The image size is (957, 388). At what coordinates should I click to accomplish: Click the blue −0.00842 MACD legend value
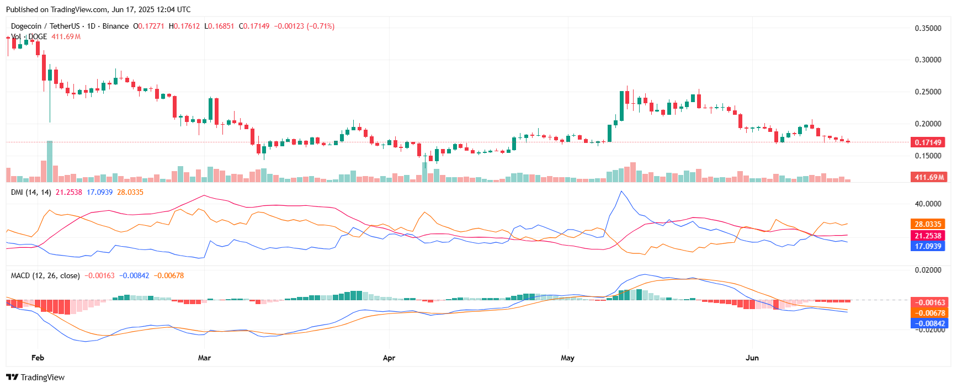pyautogui.click(x=134, y=275)
